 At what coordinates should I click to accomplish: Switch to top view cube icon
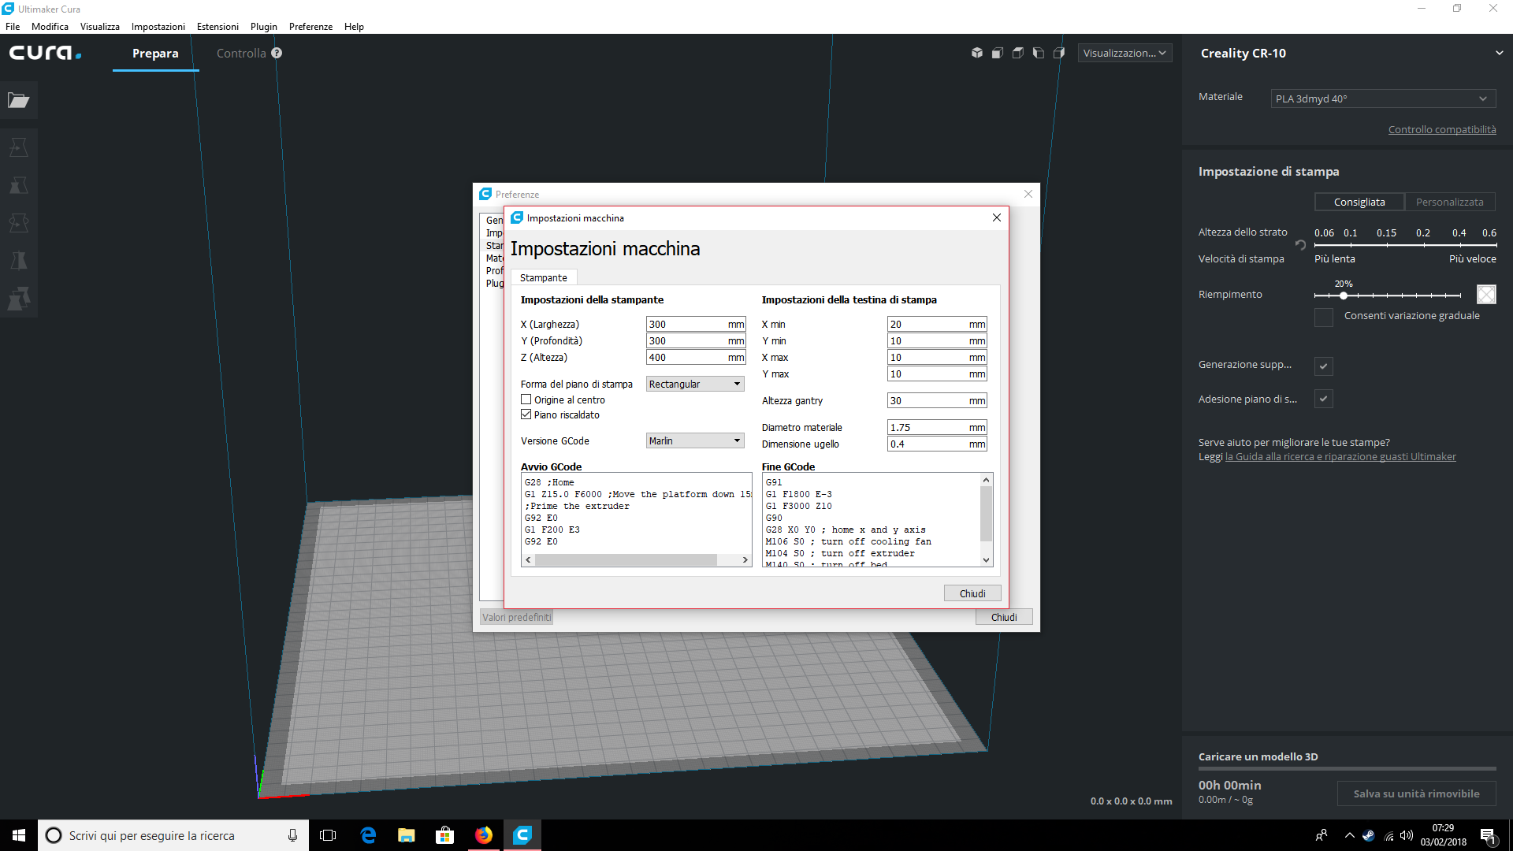coord(1018,53)
